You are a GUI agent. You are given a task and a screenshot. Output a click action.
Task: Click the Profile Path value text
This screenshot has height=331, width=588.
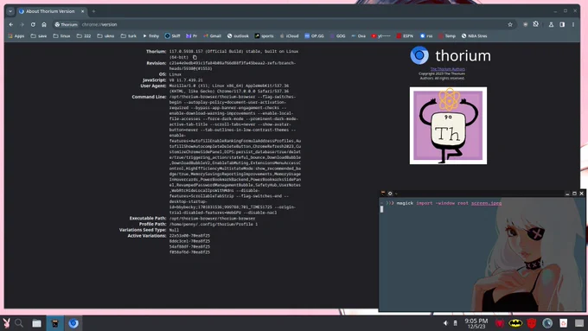[214, 224]
